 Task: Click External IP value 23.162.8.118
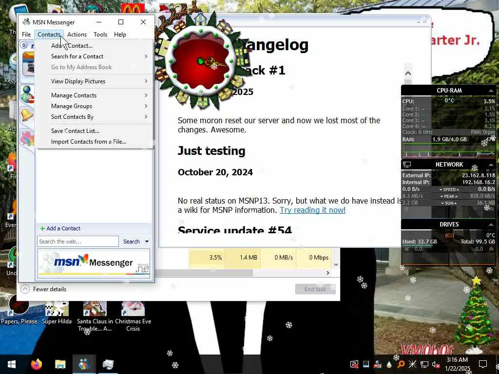pos(479,175)
